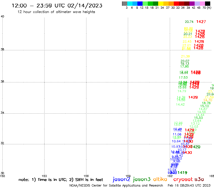Click the 20.74 wave height value
The height and width of the screenshot is (188, 214).
tap(189, 22)
